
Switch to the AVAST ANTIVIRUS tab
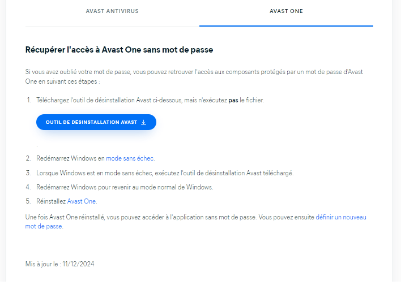click(112, 11)
